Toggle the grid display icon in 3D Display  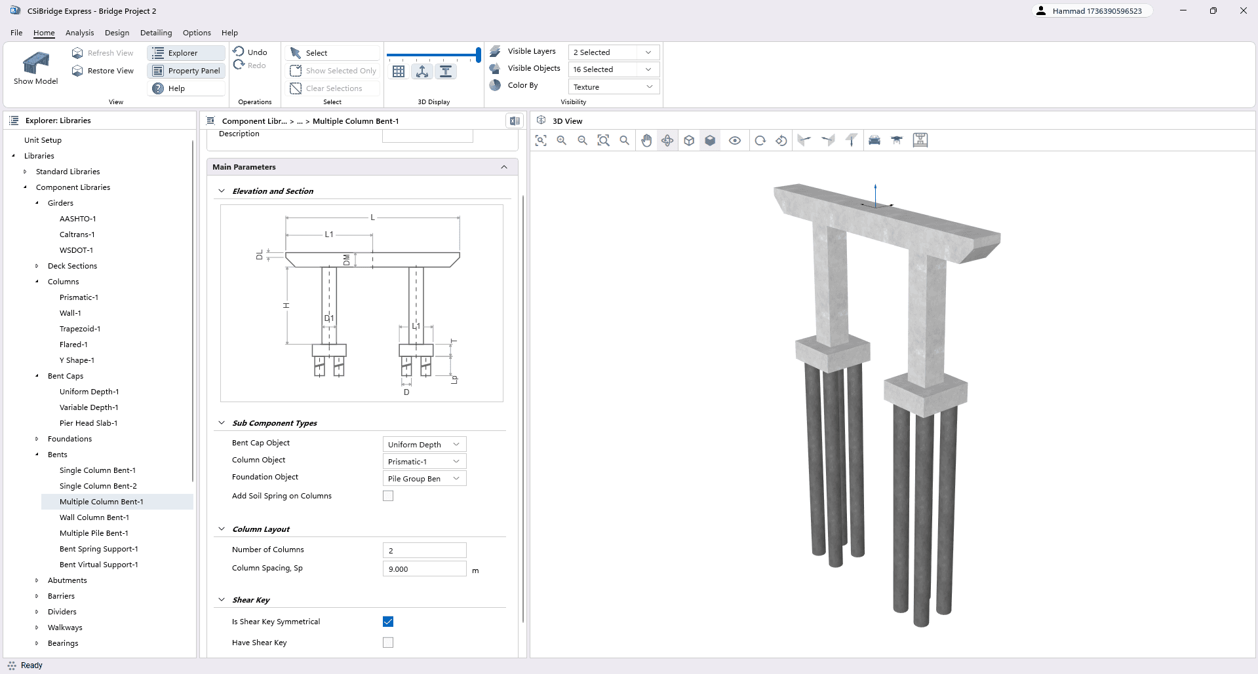tap(399, 72)
